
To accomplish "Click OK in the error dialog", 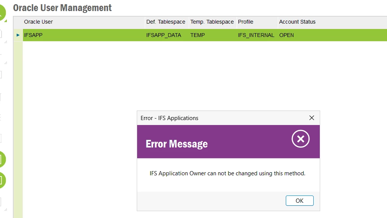I will pos(300,200).
